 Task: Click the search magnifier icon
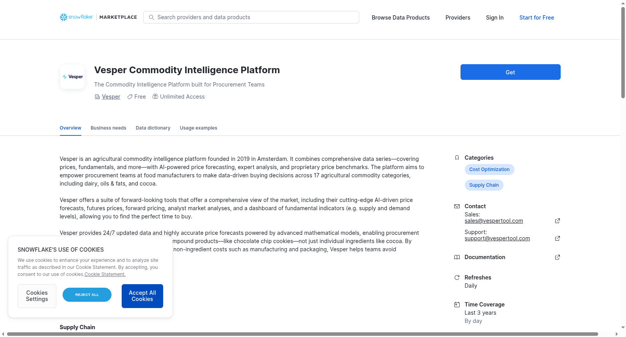(151, 17)
